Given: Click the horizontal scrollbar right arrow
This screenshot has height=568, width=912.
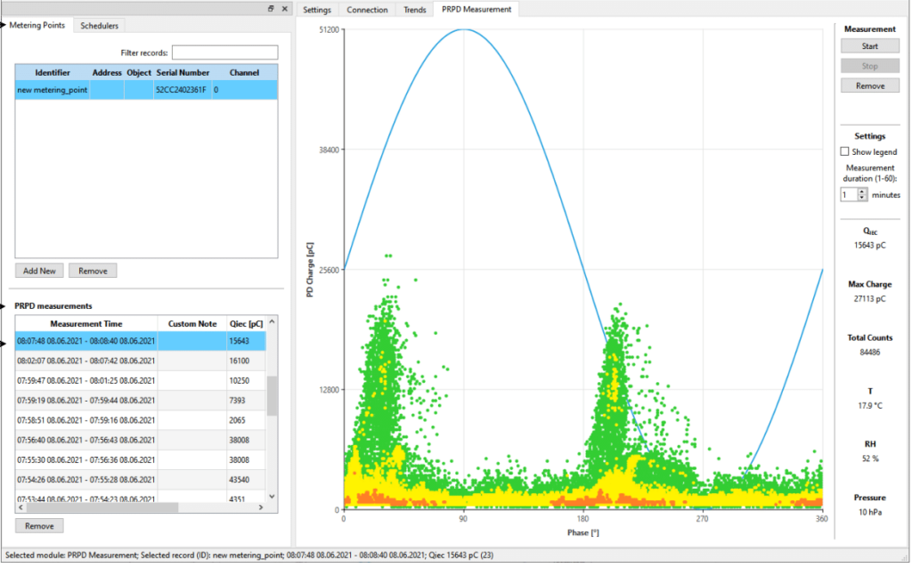Looking at the screenshot, I should (x=261, y=507).
